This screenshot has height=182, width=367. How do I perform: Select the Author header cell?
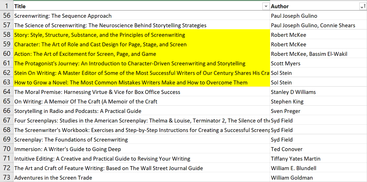318,6
